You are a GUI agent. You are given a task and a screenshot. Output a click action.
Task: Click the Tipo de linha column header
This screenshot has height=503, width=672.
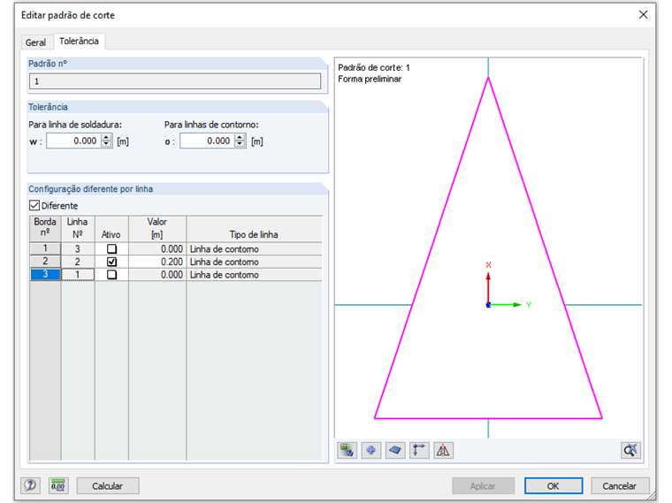(254, 229)
